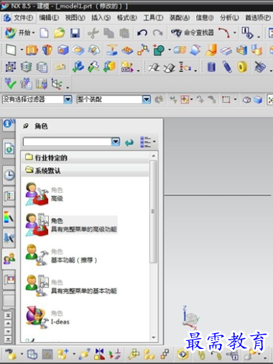Click the blue wireframe cube icon in bottom toolbar

click(32, 354)
